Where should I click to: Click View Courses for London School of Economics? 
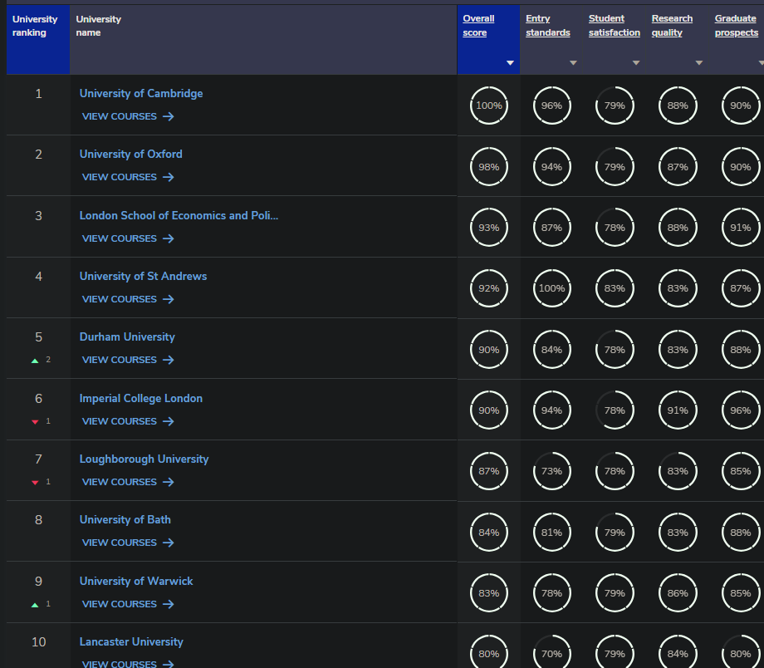(128, 238)
